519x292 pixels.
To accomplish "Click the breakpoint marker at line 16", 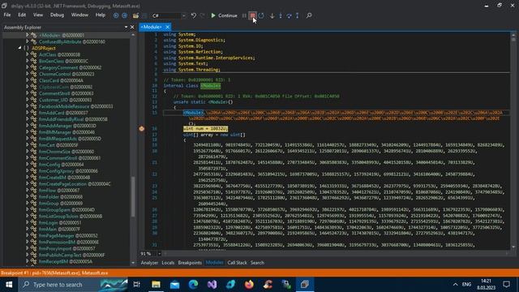I will (x=142, y=128).
